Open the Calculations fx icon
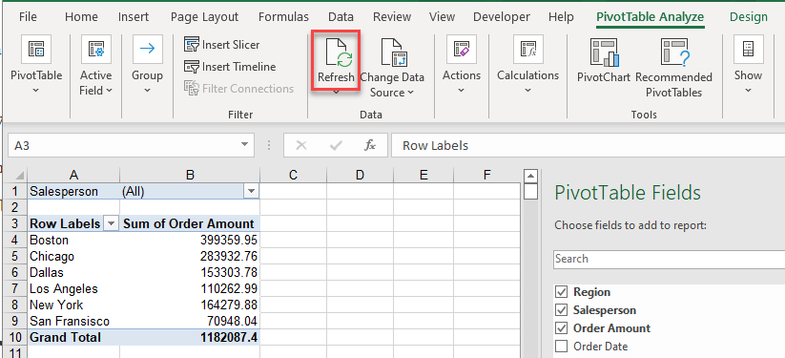Image resolution: width=785 pixels, height=358 pixels. click(528, 49)
